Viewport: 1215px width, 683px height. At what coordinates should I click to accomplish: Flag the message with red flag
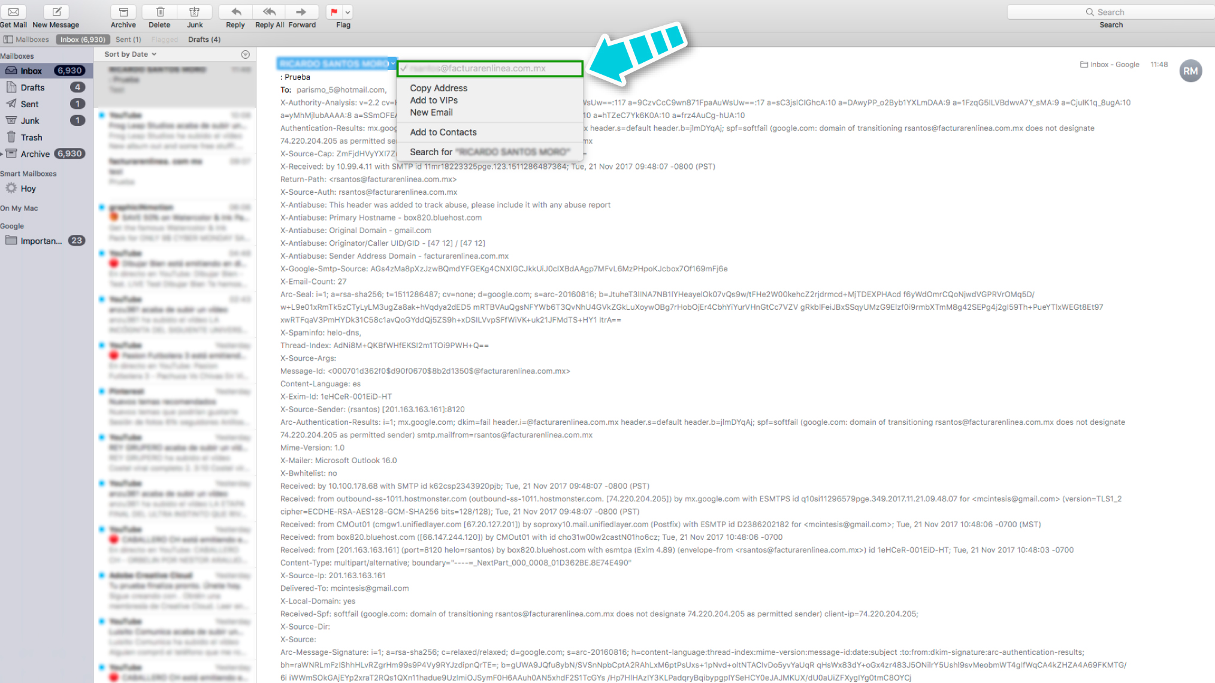pos(334,11)
